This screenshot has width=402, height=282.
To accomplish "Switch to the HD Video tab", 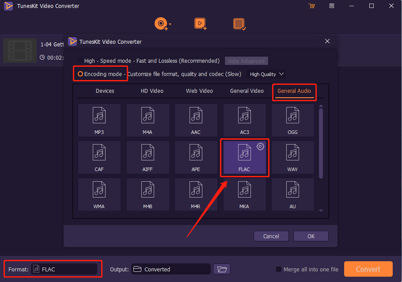I will (x=152, y=91).
